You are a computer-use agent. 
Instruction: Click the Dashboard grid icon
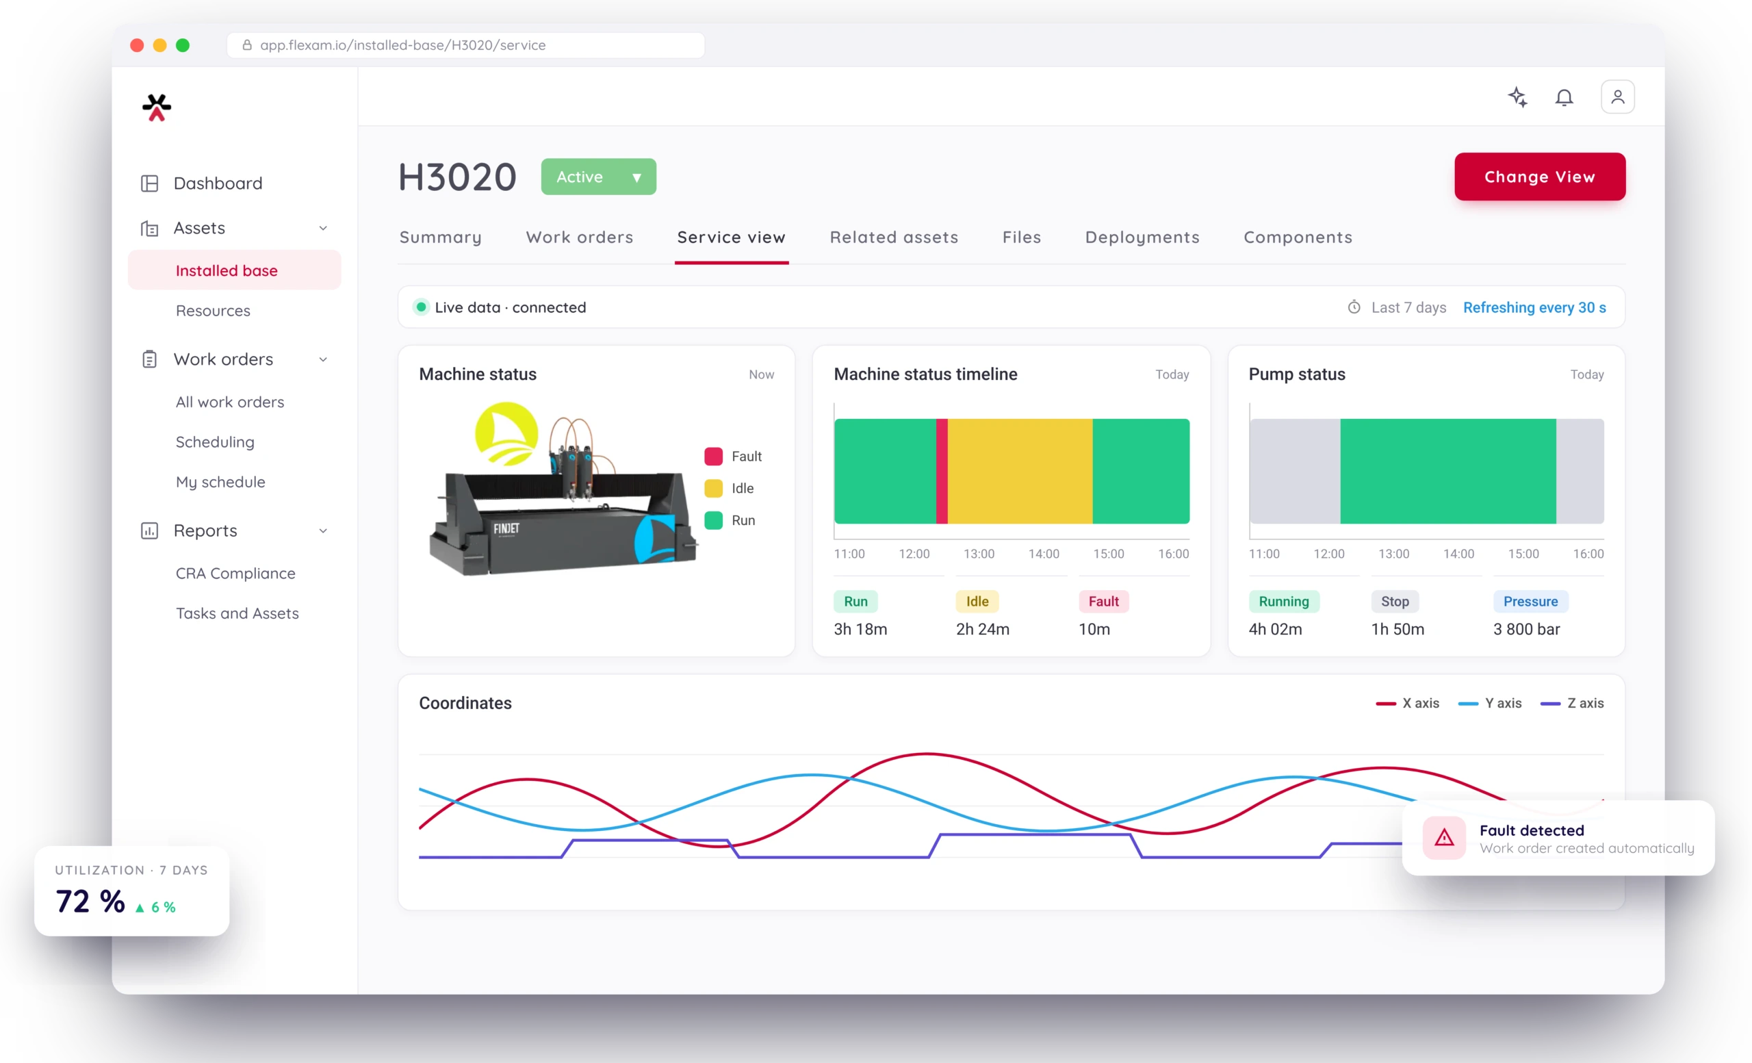pos(149,183)
